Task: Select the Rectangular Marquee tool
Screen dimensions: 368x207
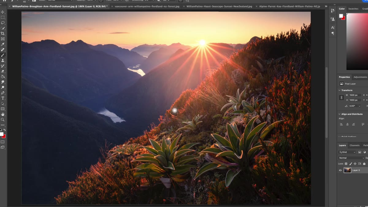Action: (x=3, y=17)
